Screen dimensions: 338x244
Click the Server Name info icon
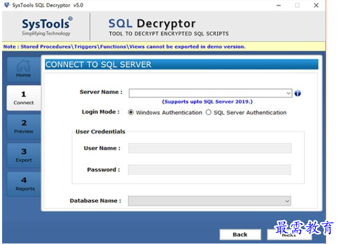(x=298, y=93)
